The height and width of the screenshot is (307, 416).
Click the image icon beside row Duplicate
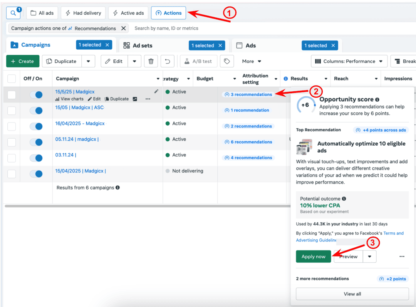point(135,99)
